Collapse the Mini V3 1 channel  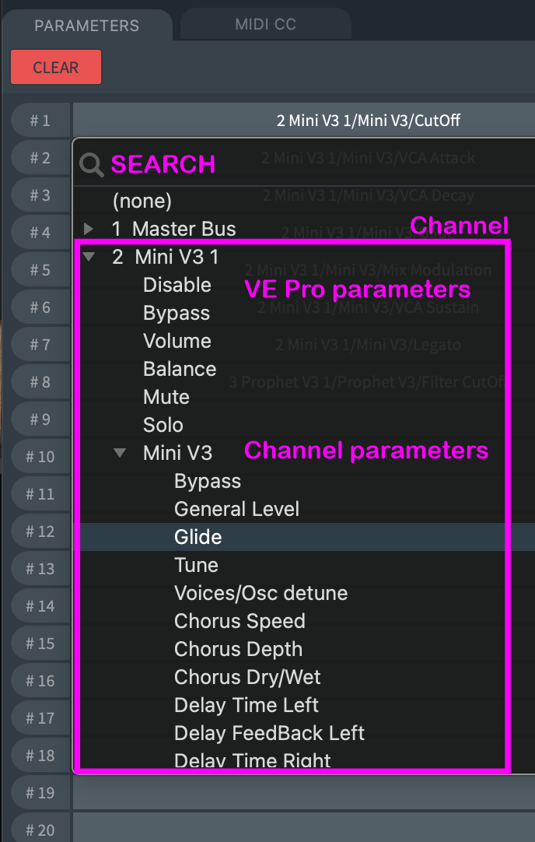[89, 257]
